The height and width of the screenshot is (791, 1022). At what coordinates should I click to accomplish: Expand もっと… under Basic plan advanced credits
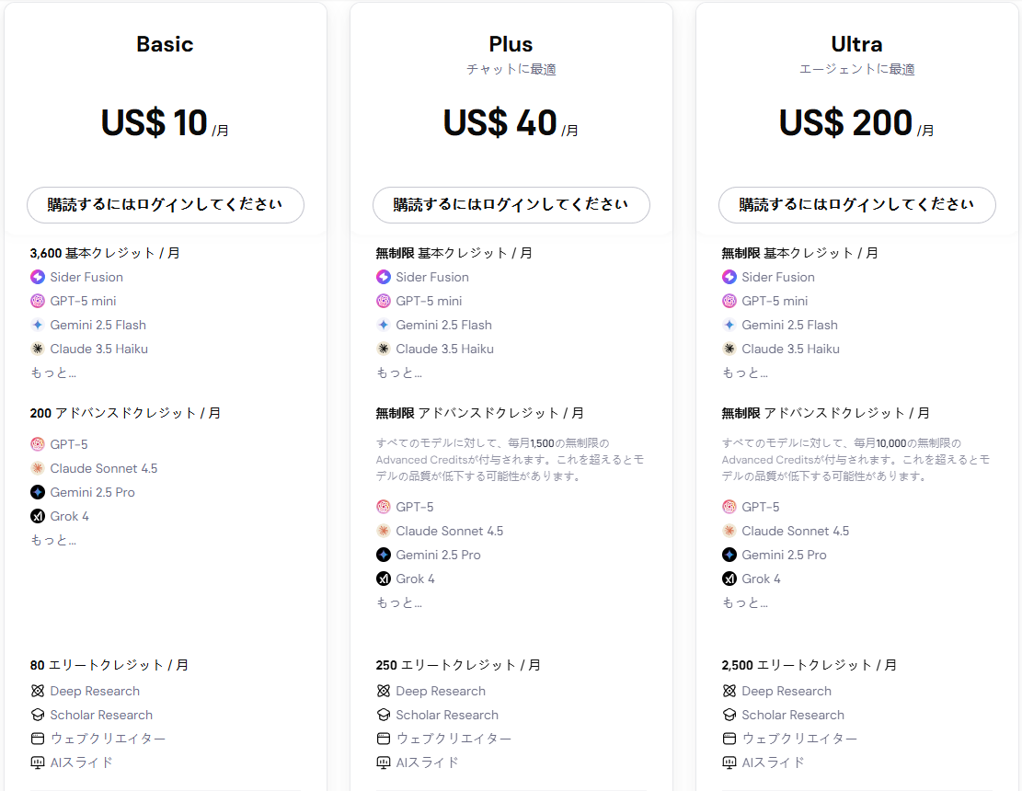pos(53,540)
